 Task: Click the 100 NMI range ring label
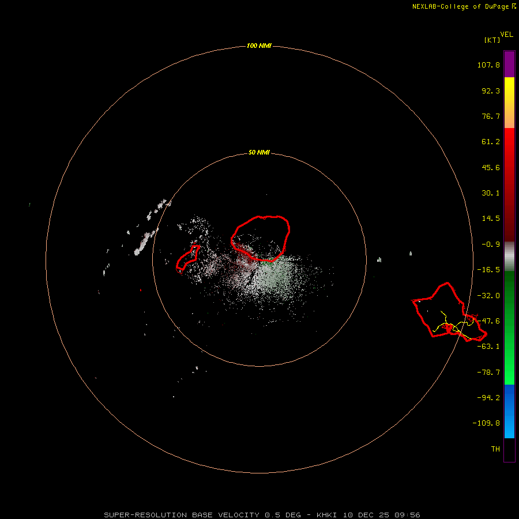pos(259,46)
